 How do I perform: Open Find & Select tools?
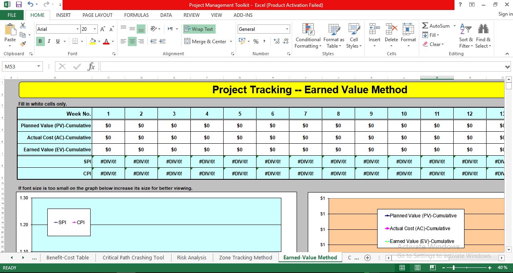point(483,36)
